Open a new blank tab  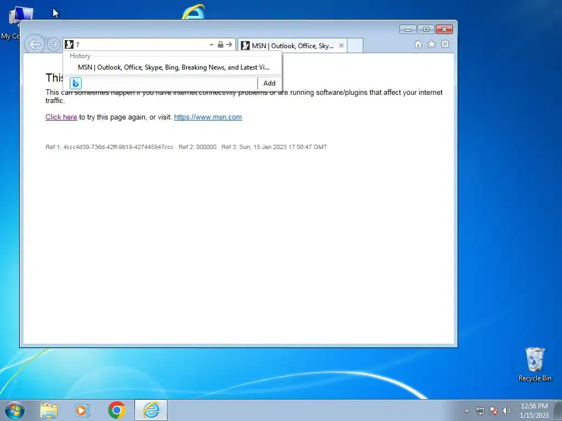pos(355,46)
